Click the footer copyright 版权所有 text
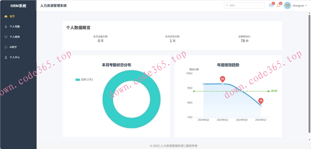 192,146
